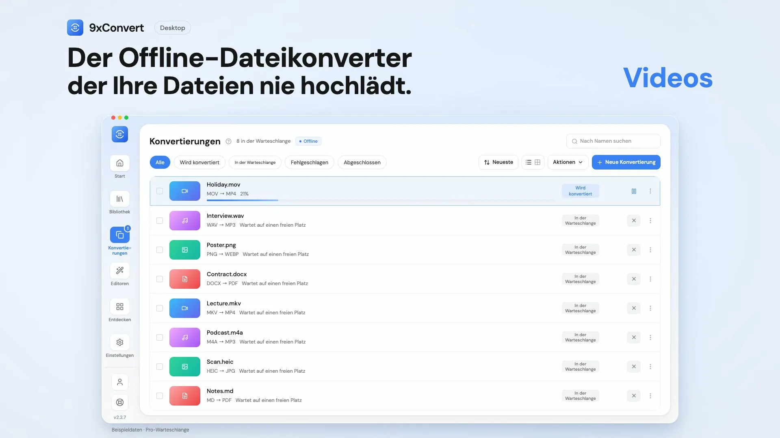Filter by Abgeschlossen
The height and width of the screenshot is (438, 780).
[x=362, y=162]
